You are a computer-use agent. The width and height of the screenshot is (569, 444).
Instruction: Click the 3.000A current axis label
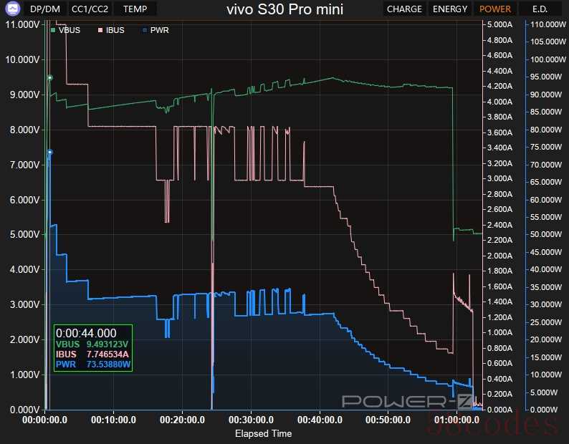[x=499, y=178]
